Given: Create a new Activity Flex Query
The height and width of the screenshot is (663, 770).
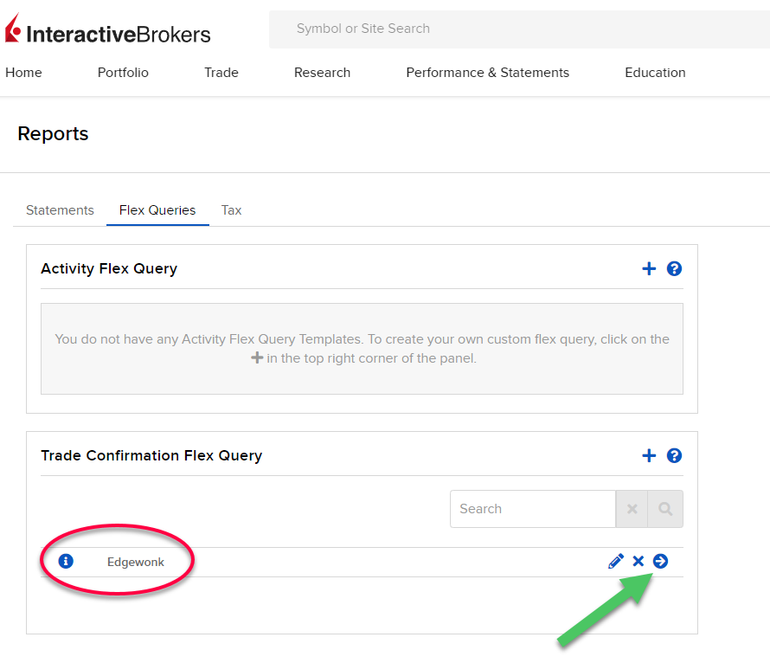Looking at the screenshot, I should pos(649,268).
